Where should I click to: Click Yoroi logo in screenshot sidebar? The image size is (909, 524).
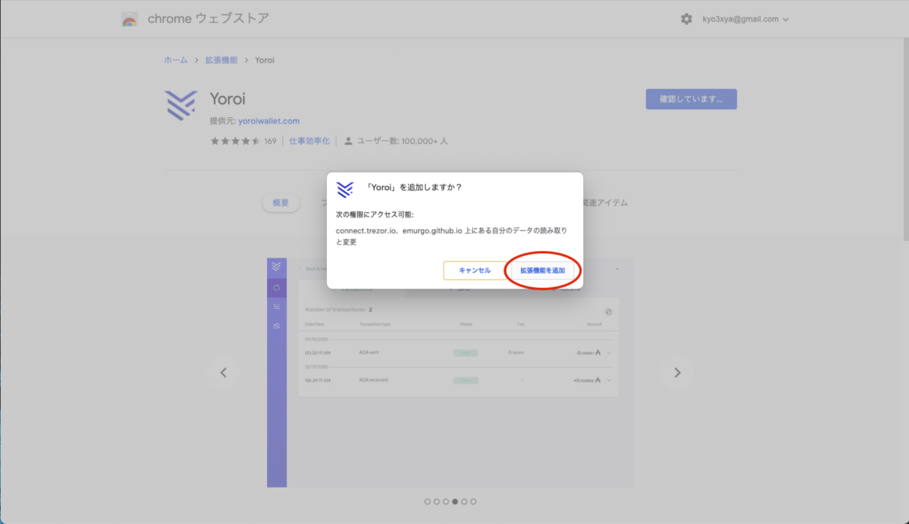[277, 266]
